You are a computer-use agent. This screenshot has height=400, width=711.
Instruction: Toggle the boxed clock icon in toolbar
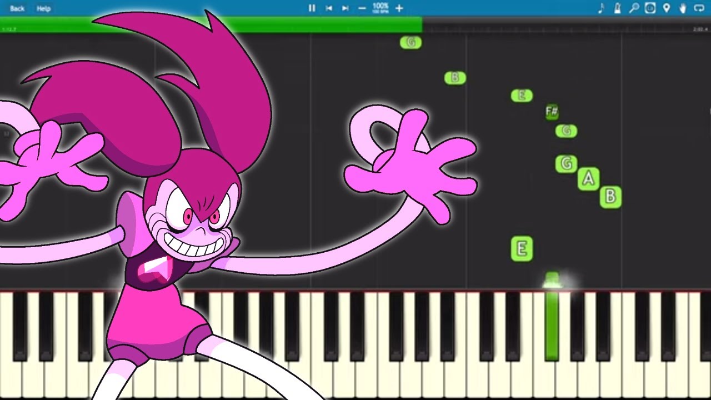pyautogui.click(x=650, y=8)
